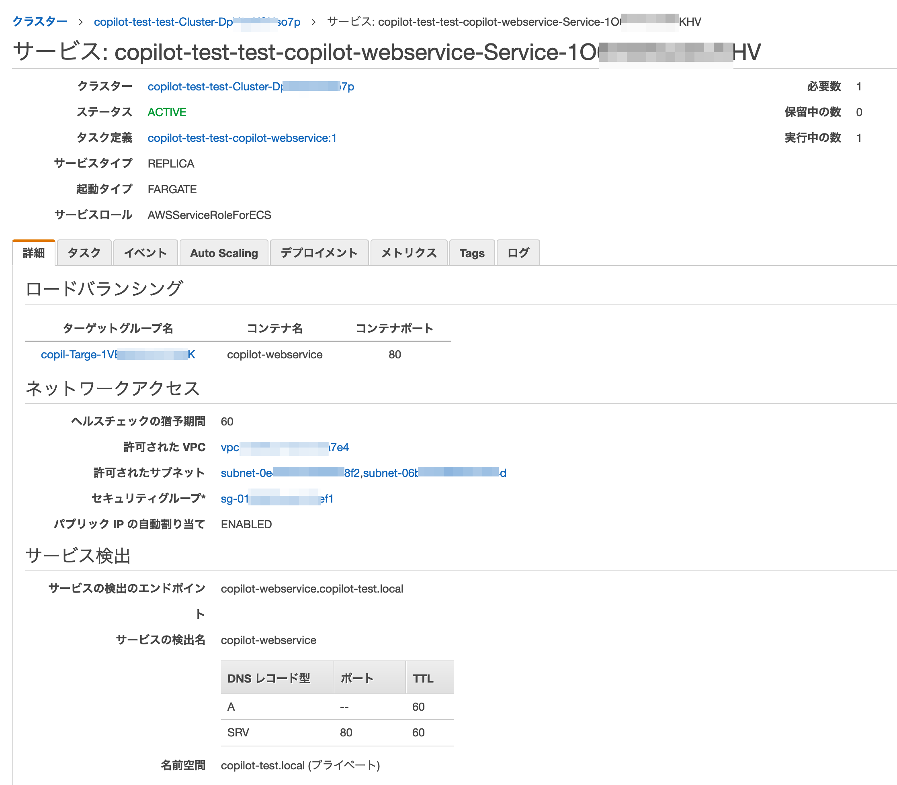This screenshot has width=897, height=785.
Task: Switch to the タスク tab
Action: 84,253
